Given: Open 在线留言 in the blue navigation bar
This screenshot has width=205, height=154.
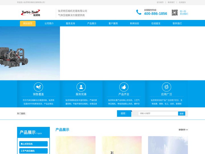Looking at the screenshot, I should click(x=156, y=23).
